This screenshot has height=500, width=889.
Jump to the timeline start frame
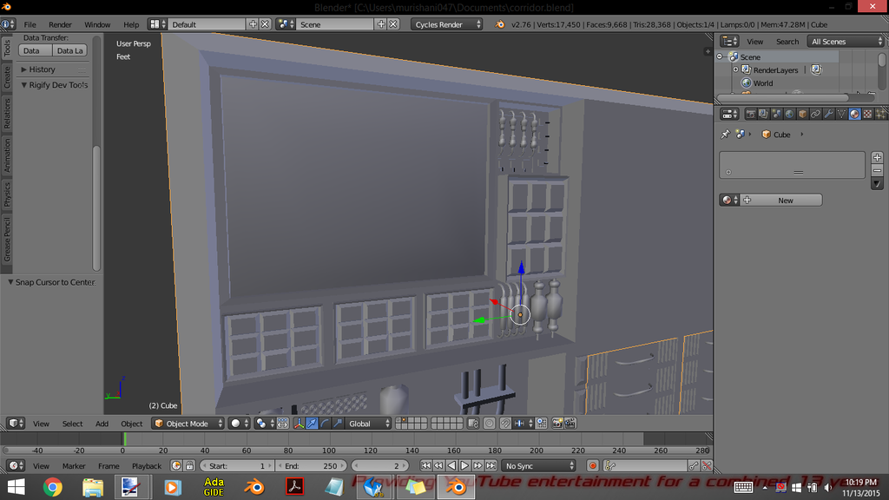tap(425, 466)
